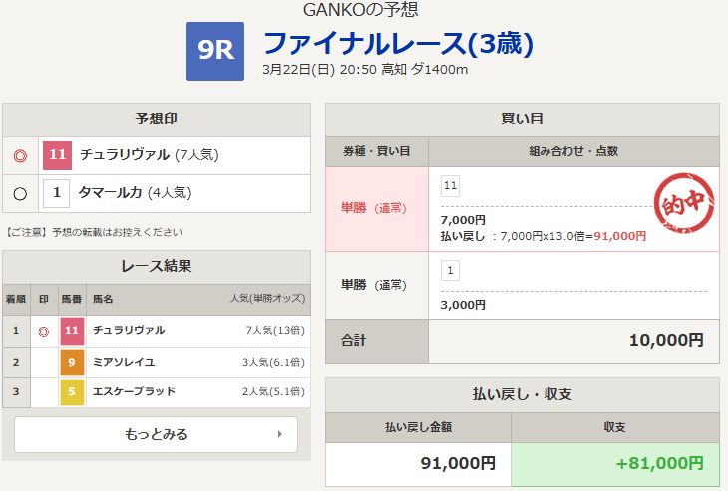Click the 9R race number badge
The height and width of the screenshot is (491, 728).
click(215, 52)
